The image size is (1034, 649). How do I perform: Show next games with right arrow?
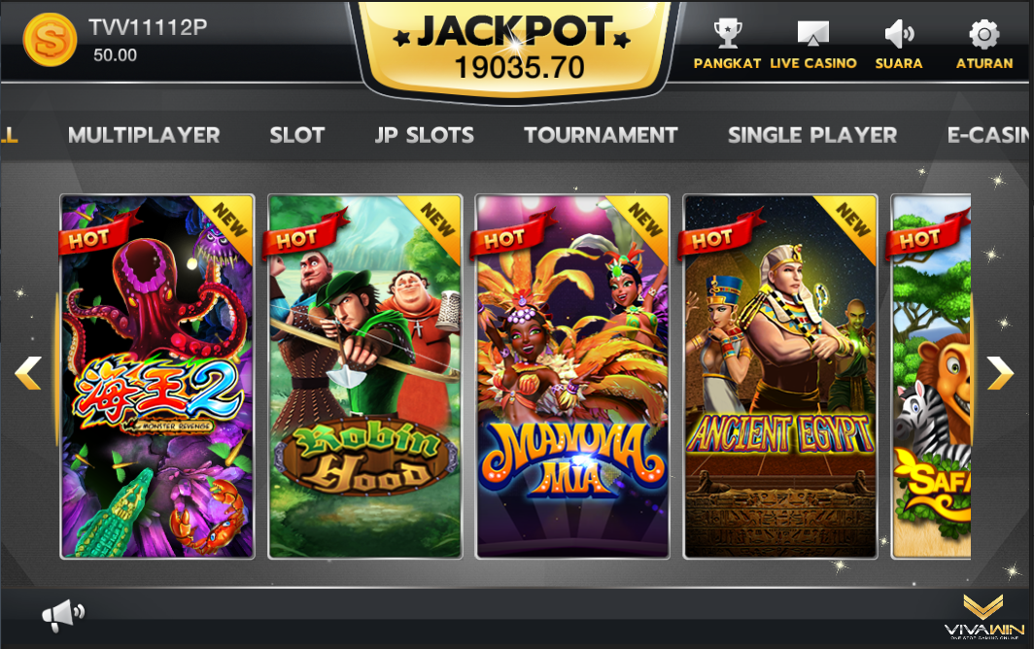[1000, 373]
